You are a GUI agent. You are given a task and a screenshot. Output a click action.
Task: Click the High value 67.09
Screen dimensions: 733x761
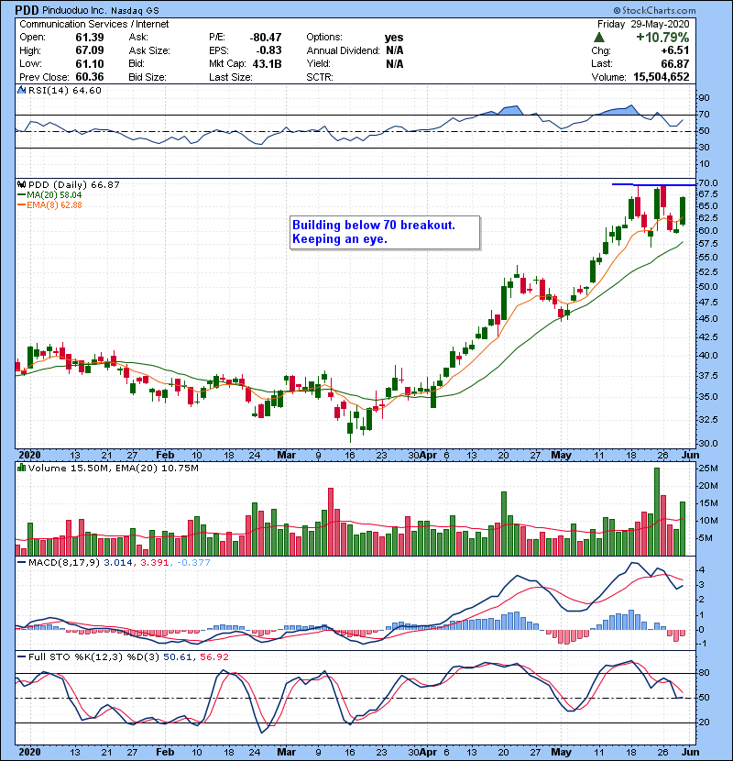(89, 50)
